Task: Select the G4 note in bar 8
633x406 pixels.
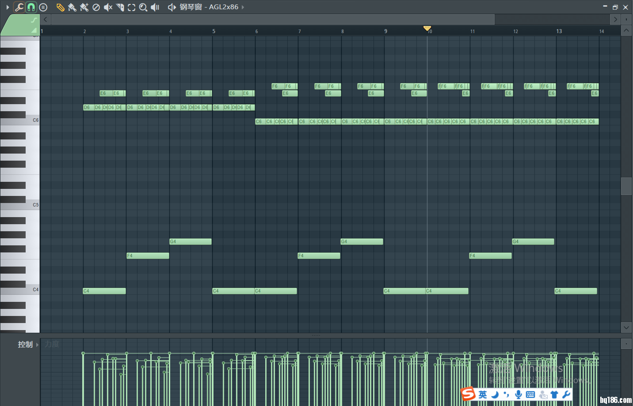Action: 362,241
